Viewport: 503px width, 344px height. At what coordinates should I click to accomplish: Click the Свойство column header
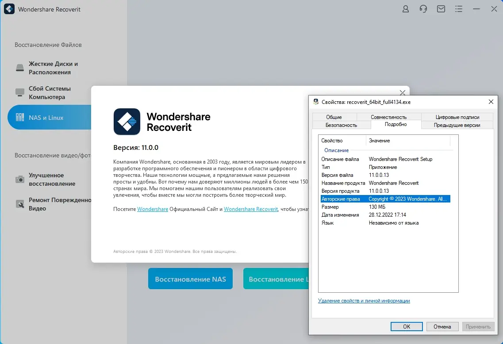[x=342, y=141]
